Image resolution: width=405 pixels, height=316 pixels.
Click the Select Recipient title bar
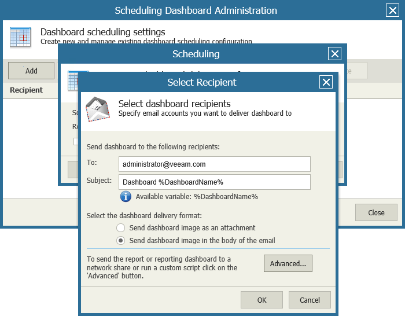[x=201, y=82]
